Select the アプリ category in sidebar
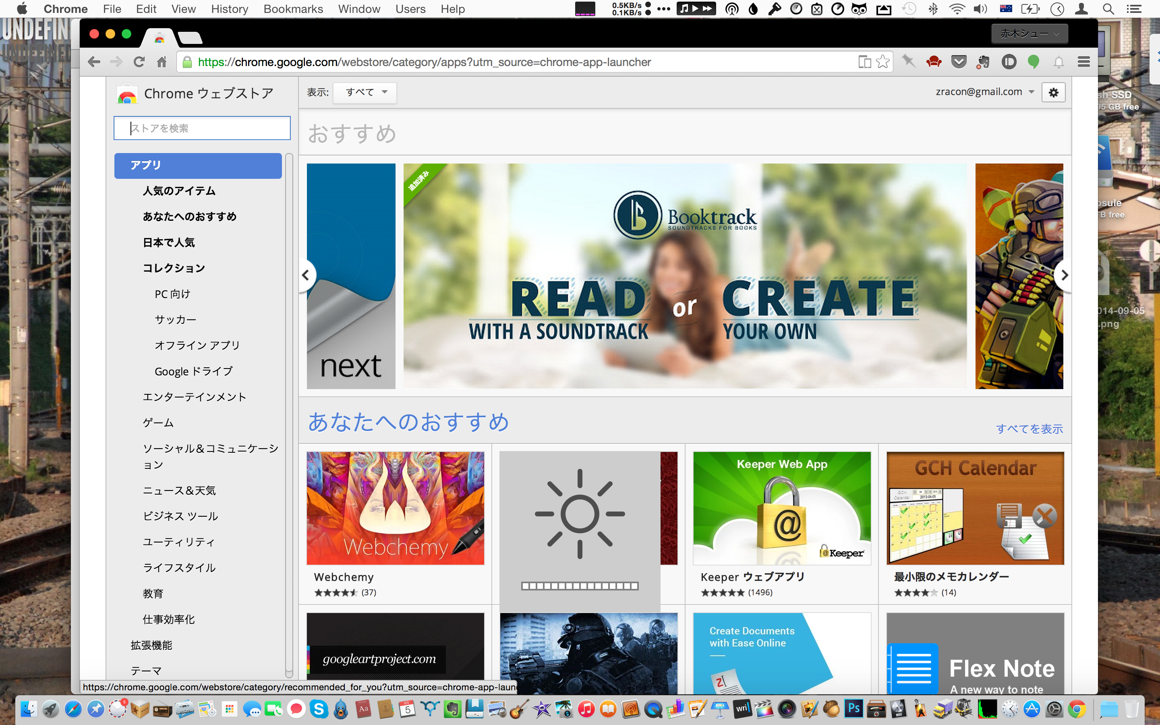 click(198, 166)
